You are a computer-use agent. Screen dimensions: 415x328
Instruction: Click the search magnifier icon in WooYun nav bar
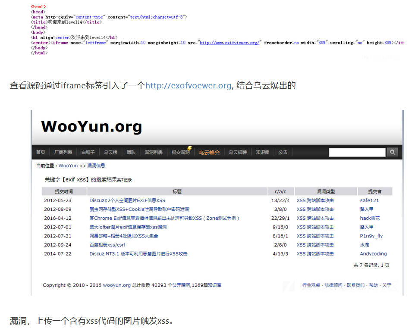[x=393, y=152]
